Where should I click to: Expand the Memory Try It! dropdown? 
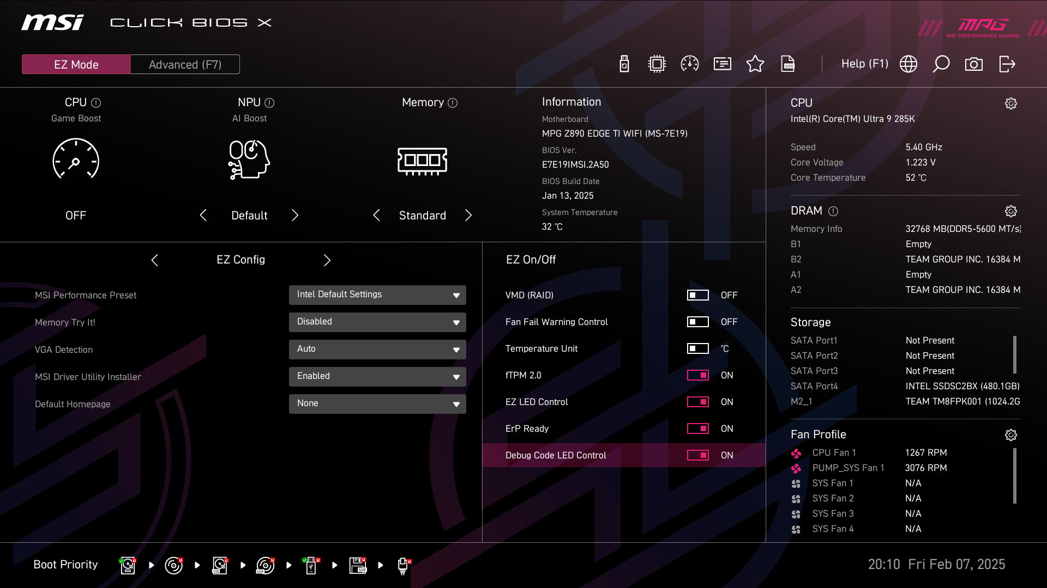(x=377, y=322)
